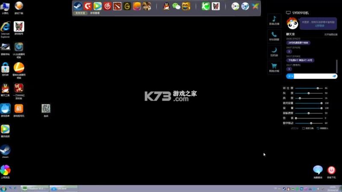Open the black and yellow G icon
Image resolution: width=342 pixels, height=192 pixels.
(127, 6)
